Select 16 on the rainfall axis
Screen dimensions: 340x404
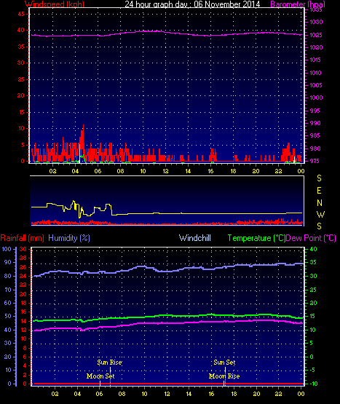coord(23,312)
